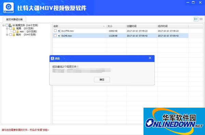205x135 pixels.
Task: Click the app logo icon in header
Action: click(9, 8)
